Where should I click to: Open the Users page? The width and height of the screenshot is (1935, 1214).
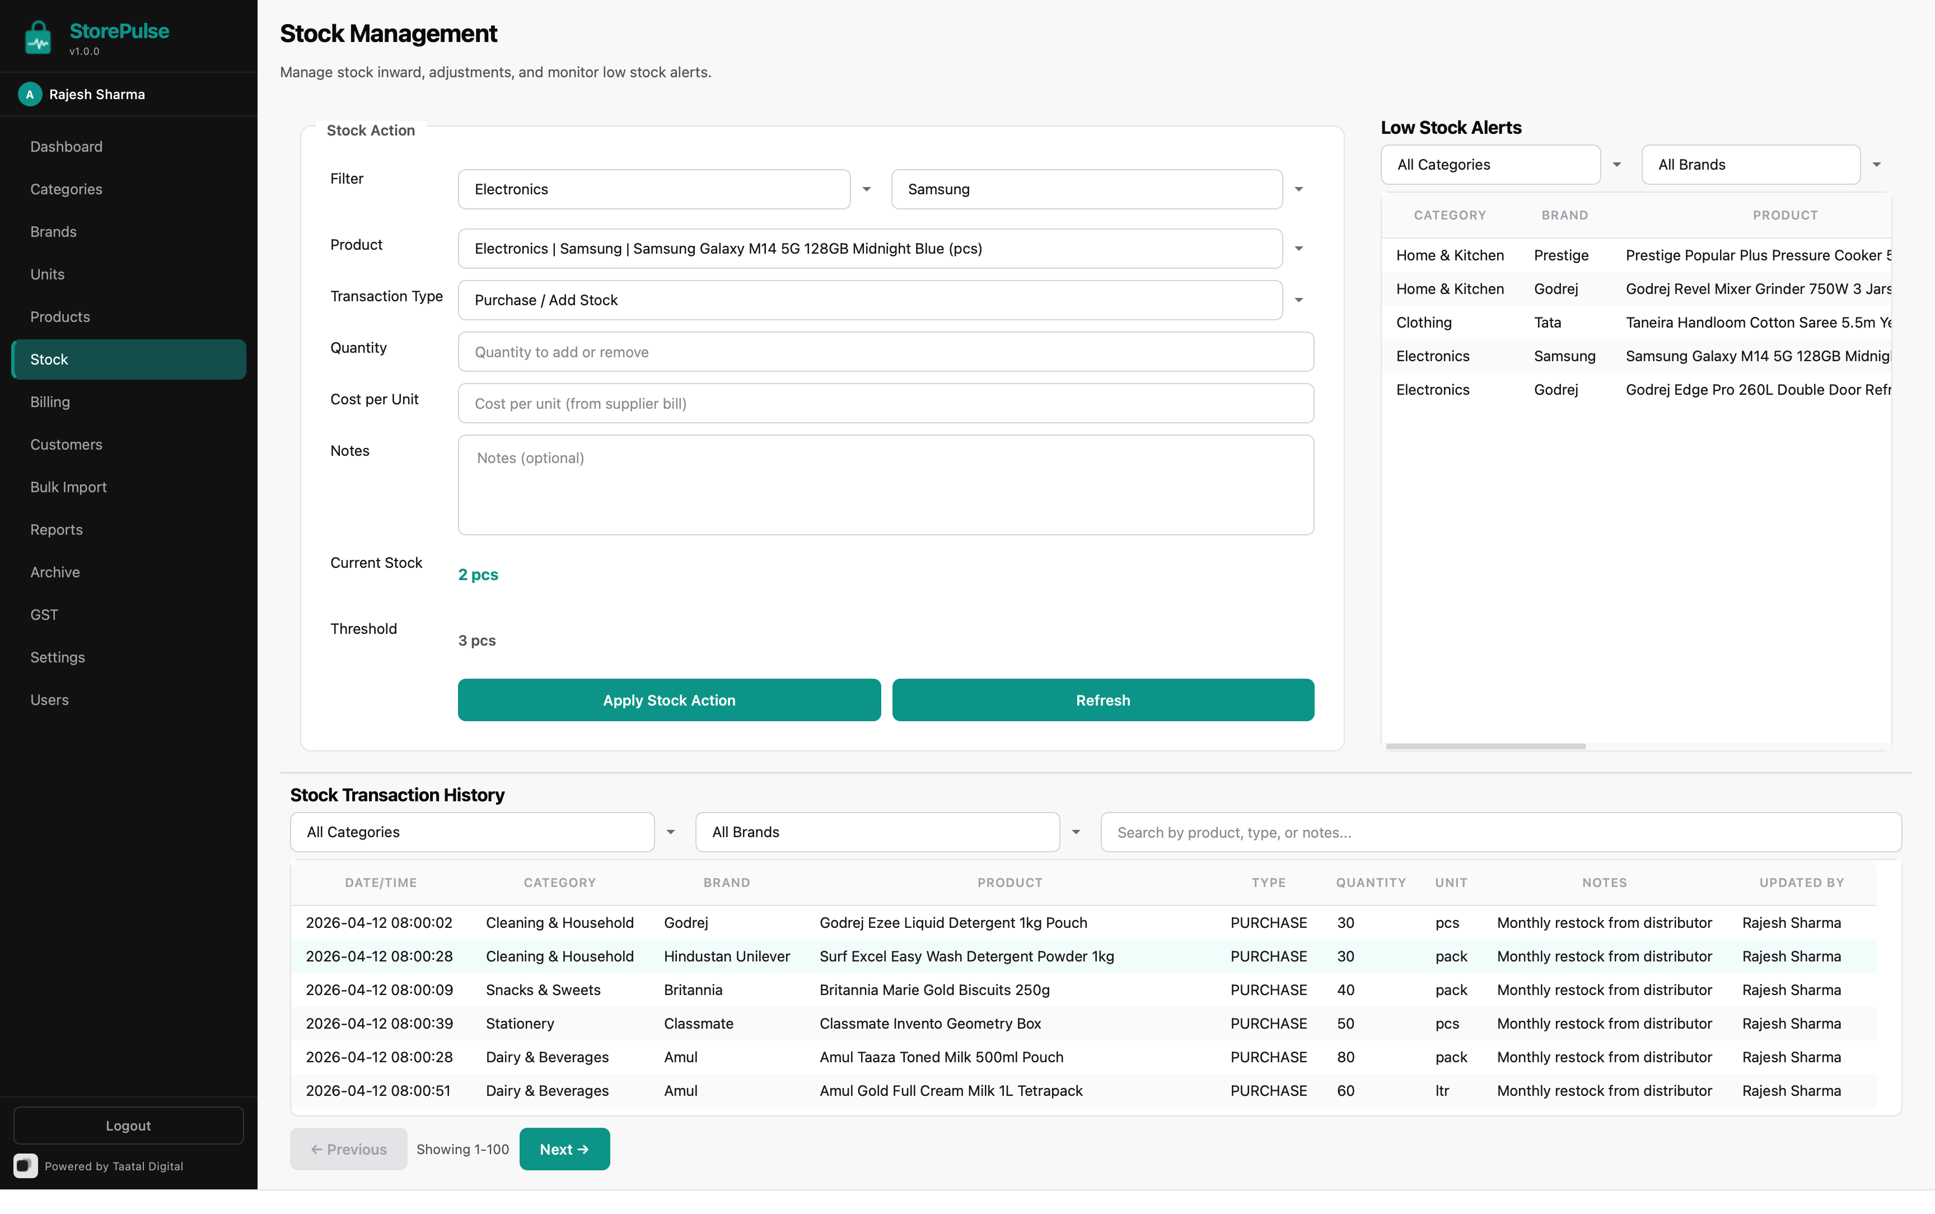[x=128, y=699]
